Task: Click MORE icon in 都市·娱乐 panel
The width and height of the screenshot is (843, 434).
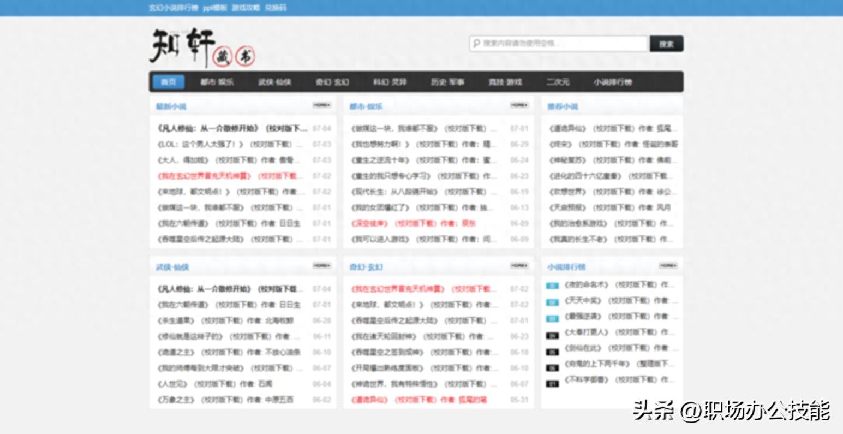Action: click(519, 105)
